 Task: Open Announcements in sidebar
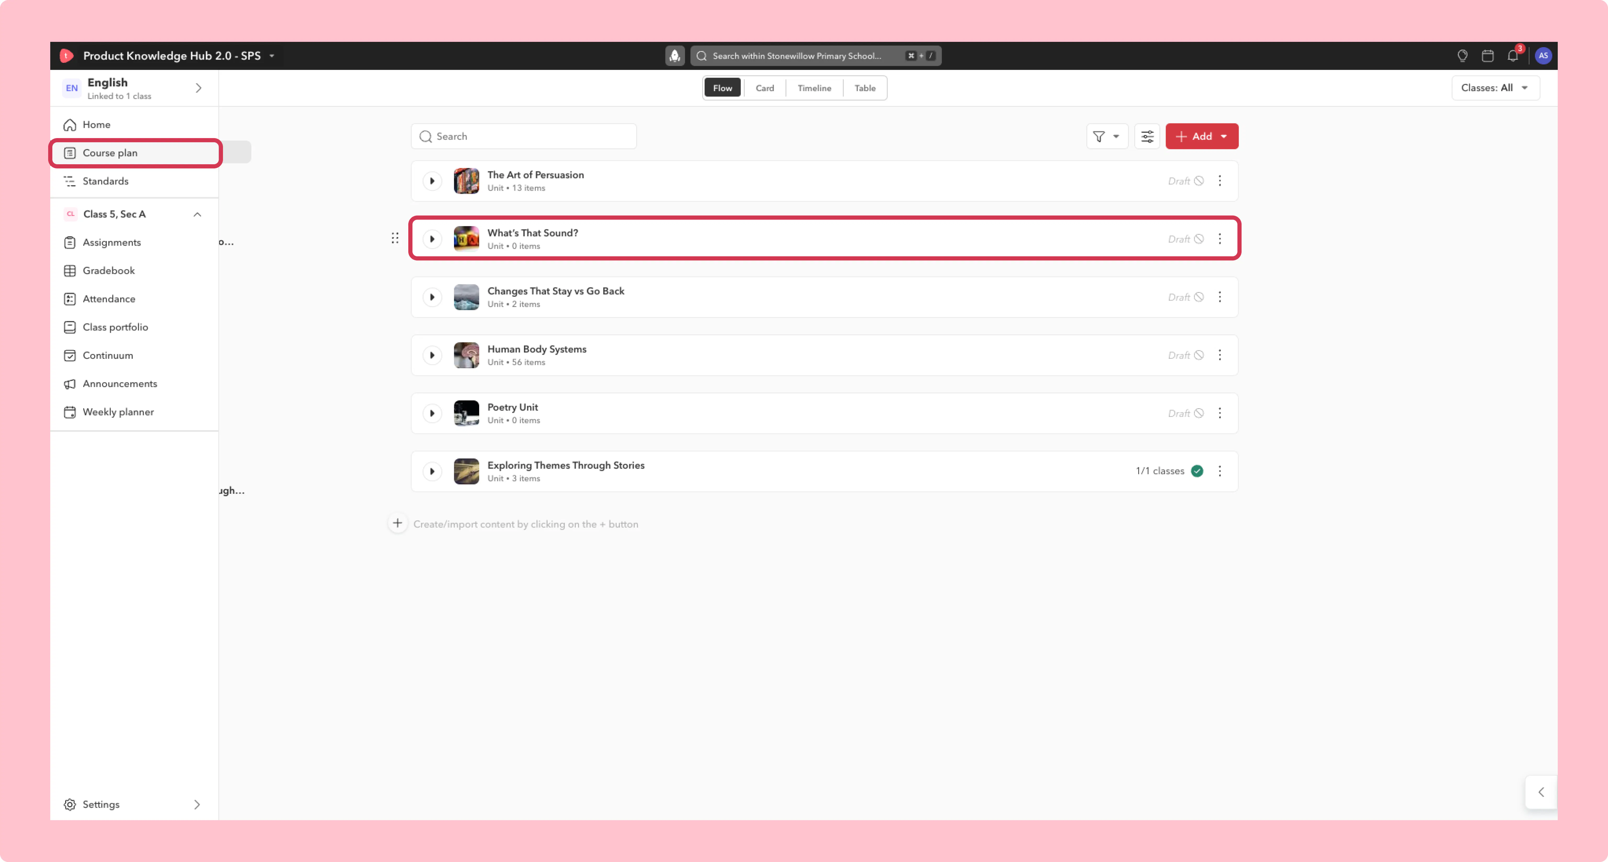point(135,384)
